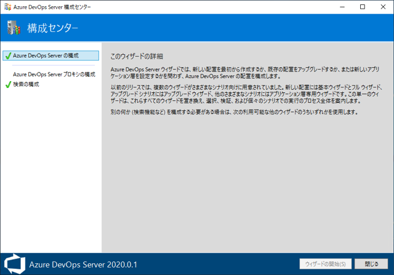Screen dimensions: 394x275
Task: Click the ウィザードの開始(S) button
Action: point(325,264)
